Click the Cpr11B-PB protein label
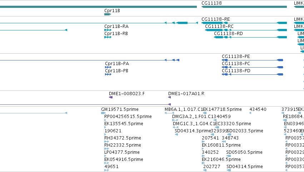The height and width of the screenshot is (172, 304). coord(116,71)
